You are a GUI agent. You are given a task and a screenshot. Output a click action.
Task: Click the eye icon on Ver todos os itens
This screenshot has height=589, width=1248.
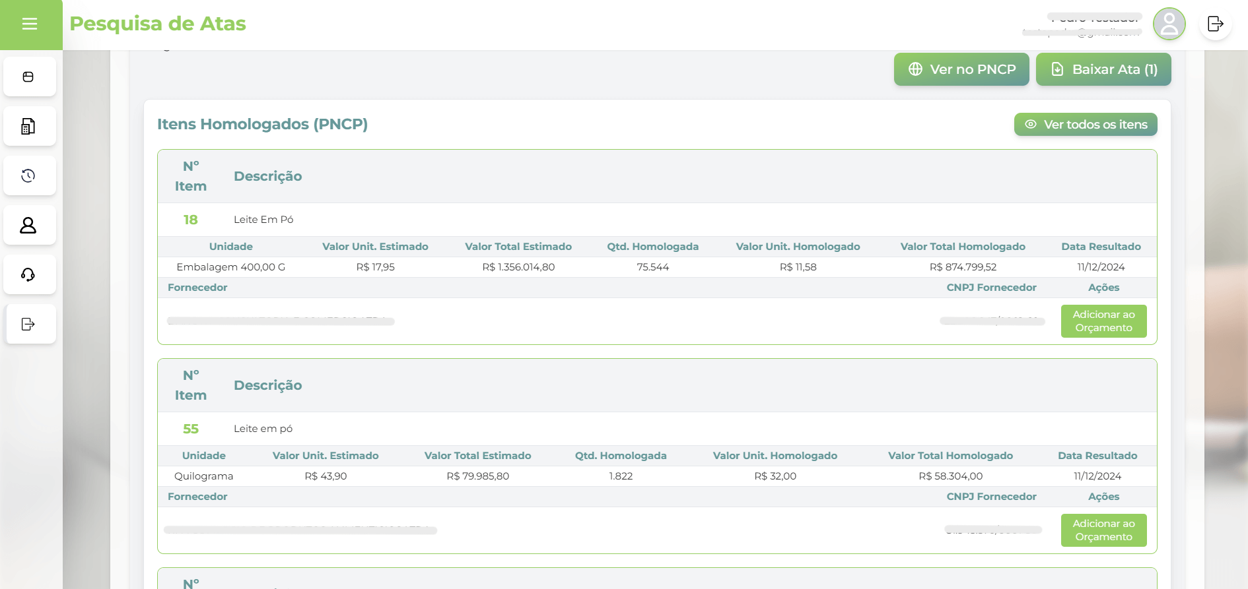(x=1030, y=124)
